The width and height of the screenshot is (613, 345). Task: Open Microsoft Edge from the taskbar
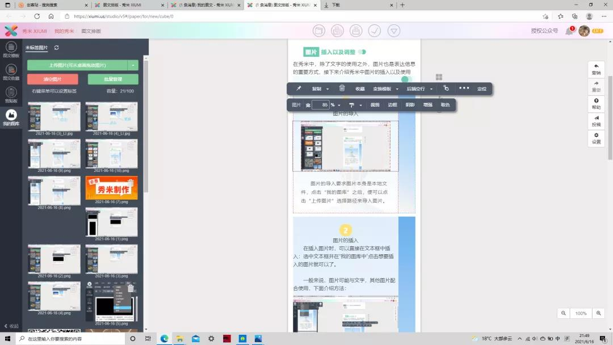[x=164, y=338]
